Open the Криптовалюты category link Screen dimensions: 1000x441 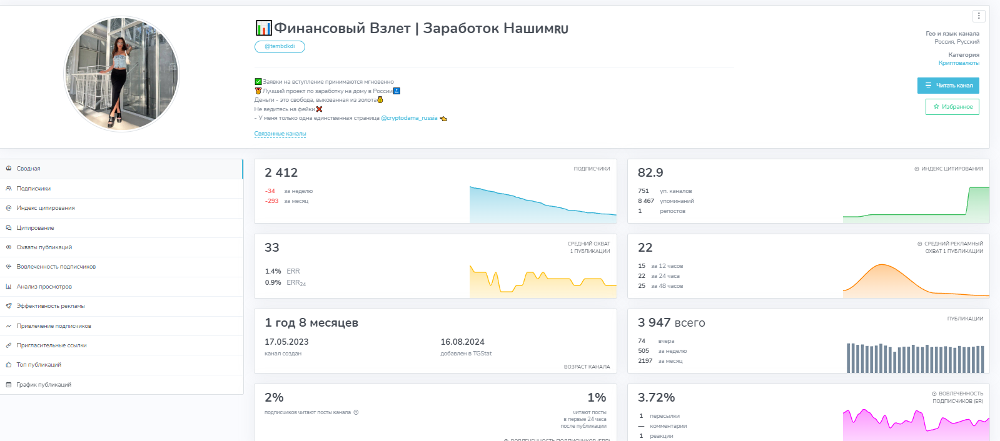(x=959, y=63)
